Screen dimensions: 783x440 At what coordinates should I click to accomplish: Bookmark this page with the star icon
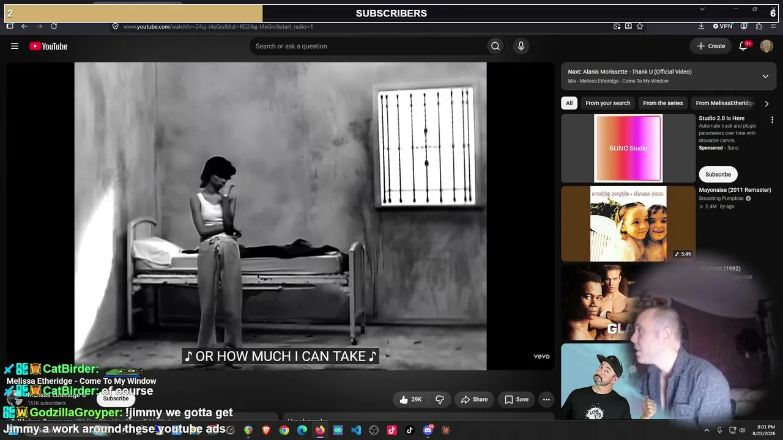640,26
